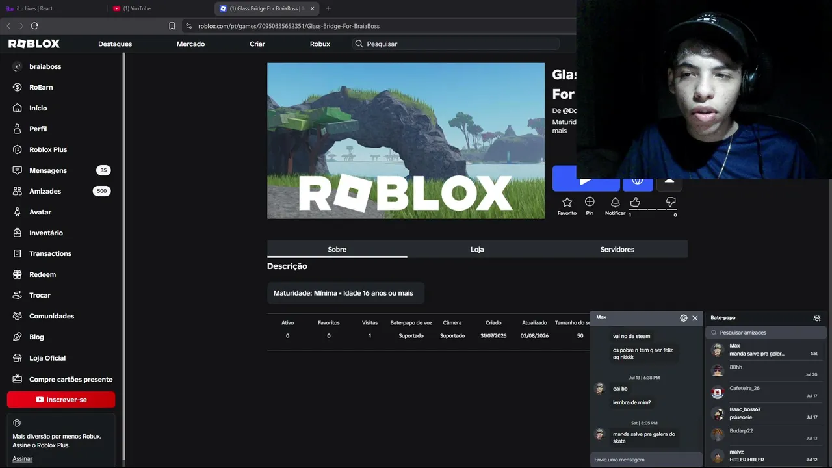This screenshot has height=468, width=832.
Task: Dislike the game with thumbs down
Action: (671, 202)
